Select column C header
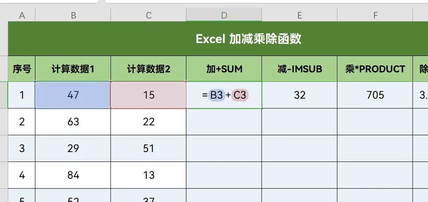The image size is (428, 202). point(148,15)
